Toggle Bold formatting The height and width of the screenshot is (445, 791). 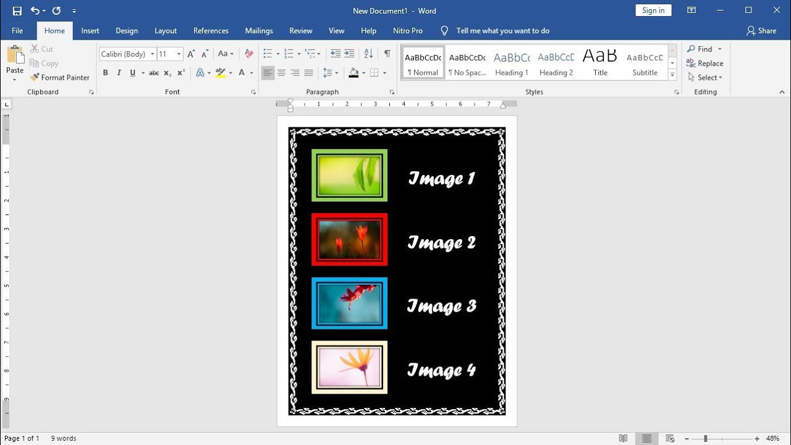point(105,73)
